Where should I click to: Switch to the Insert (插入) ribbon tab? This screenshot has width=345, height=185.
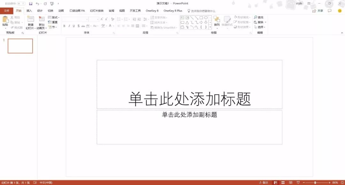pos(28,10)
